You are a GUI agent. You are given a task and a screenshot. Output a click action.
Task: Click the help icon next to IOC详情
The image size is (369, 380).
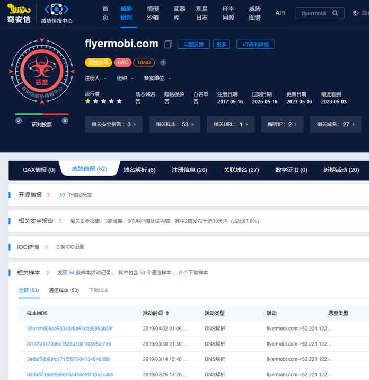(x=46, y=247)
